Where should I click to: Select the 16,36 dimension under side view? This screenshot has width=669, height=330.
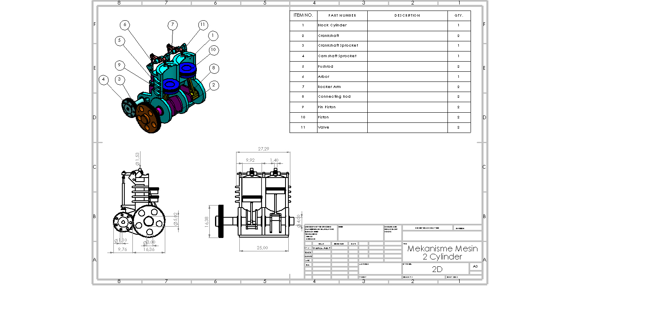(149, 249)
